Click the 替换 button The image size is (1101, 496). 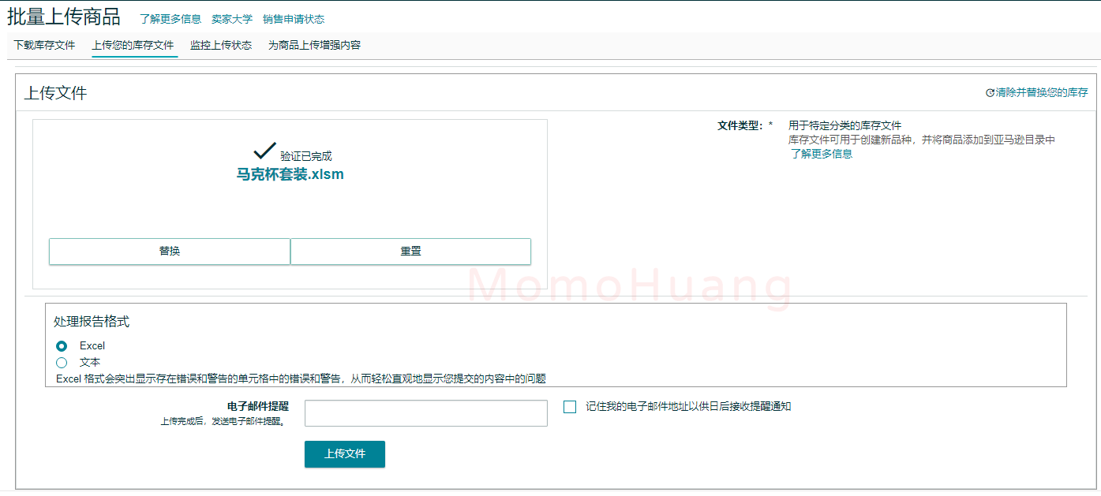(169, 251)
